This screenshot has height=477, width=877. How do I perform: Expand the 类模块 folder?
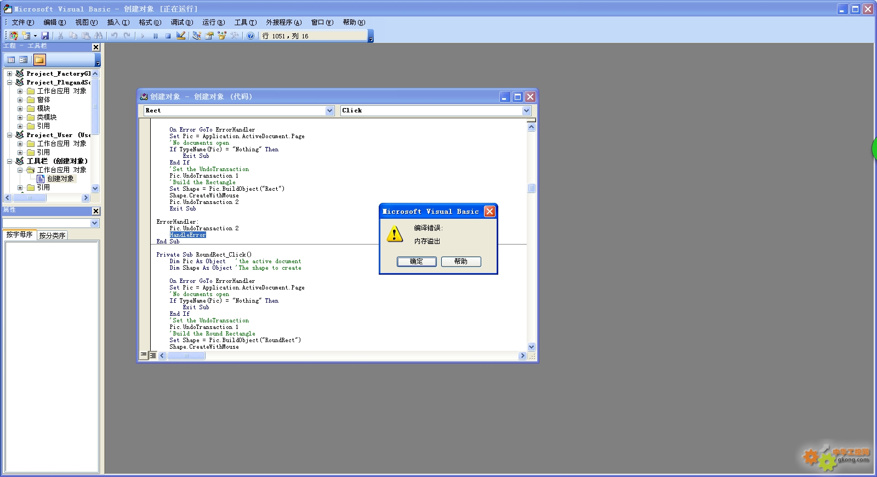20,117
